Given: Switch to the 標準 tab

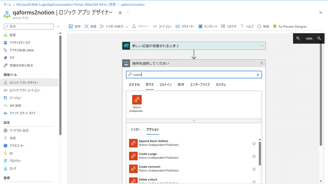Looking at the screenshot, I should [x=181, y=85].
